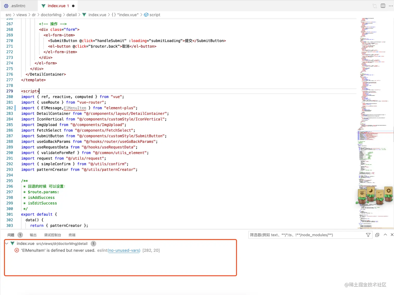This screenshot has width=394, height=295.
Task: Click the 'doctorMng' breadcrumb segment
Action: 51,15
